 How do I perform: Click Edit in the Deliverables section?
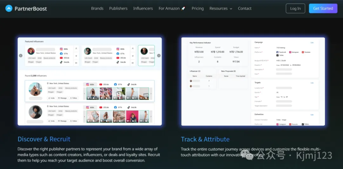[312, 115]
